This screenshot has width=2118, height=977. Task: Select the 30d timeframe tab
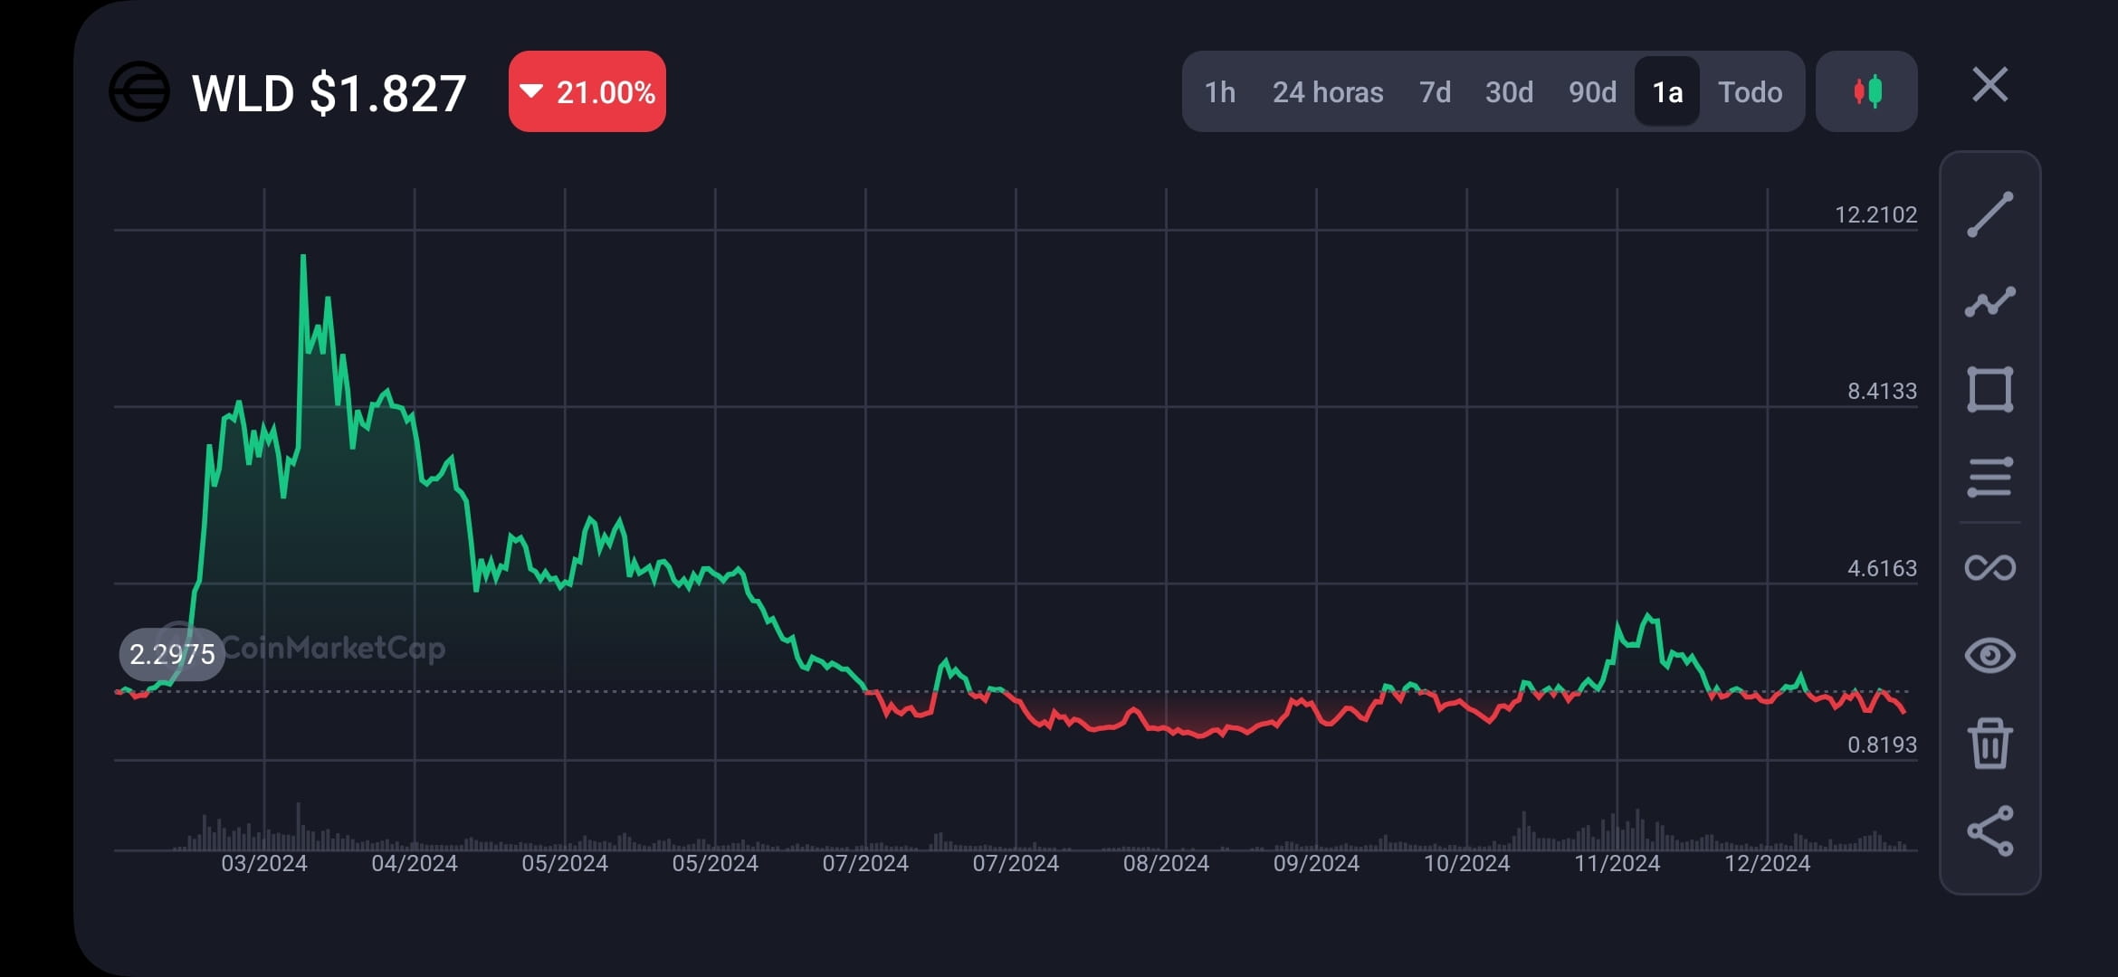[1509, 91]
